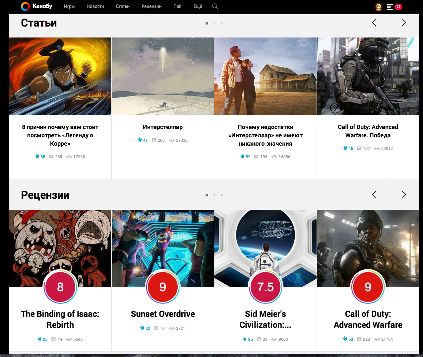Screen dimensions: 423x357
Task: Like the Sunset Overdrive review
Action: [142, 328]
